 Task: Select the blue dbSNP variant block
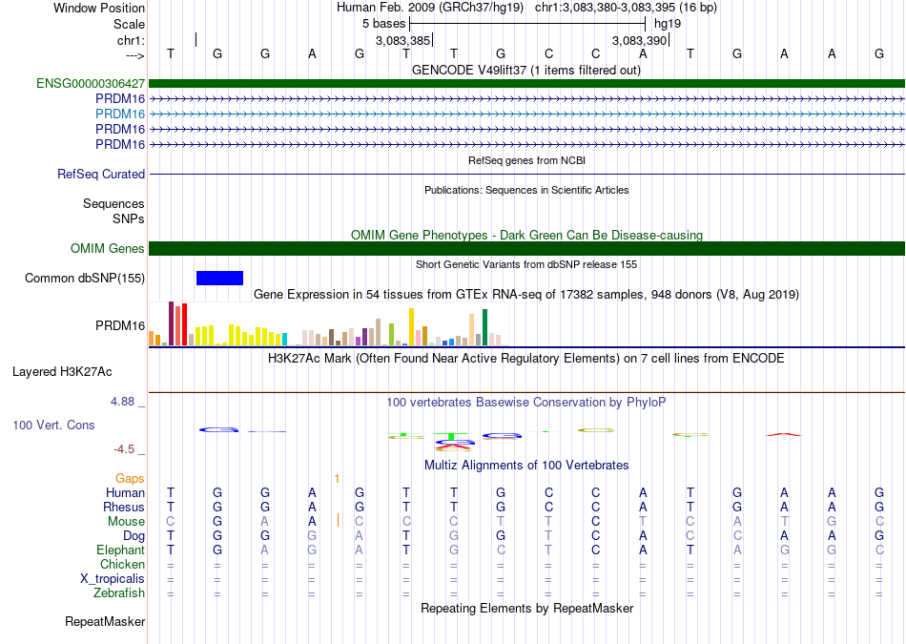(219, 278)
